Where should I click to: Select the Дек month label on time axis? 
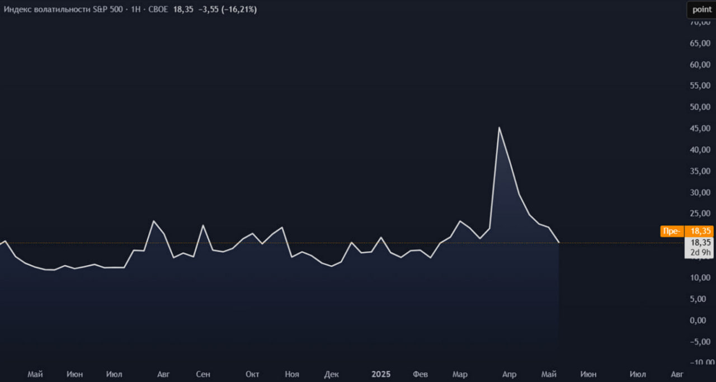point(331,374)
